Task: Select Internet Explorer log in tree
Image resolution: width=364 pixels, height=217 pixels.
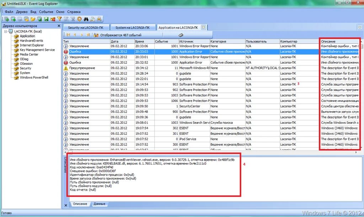Action: click(x=32, y=45)
